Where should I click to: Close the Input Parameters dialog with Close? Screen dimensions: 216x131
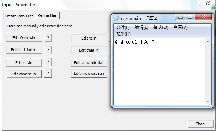tap(200, 124)
